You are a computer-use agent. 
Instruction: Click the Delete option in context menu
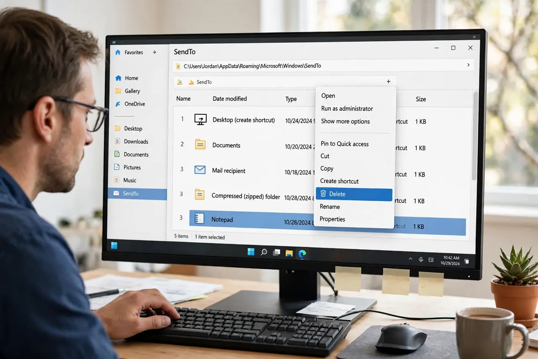(x=354, y=194)
